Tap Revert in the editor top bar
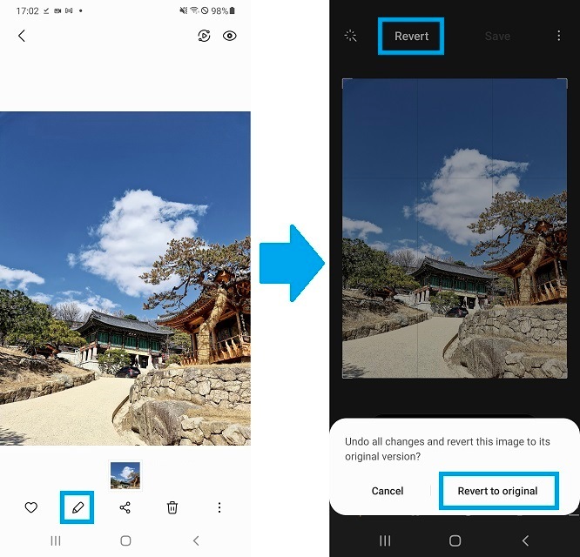This screenshot has width=580, height=557. 411,36
